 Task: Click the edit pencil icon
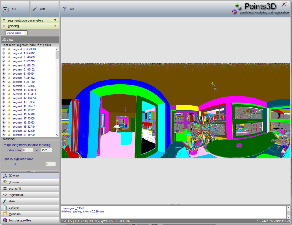pyautogui.click(x=35, y=9)
